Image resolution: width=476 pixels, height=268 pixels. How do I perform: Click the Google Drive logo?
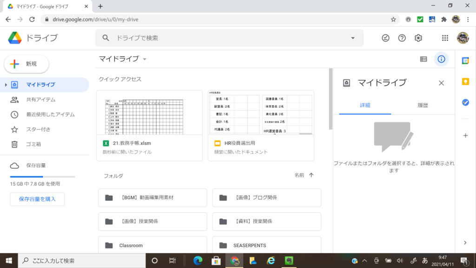(x=14, y=38)
